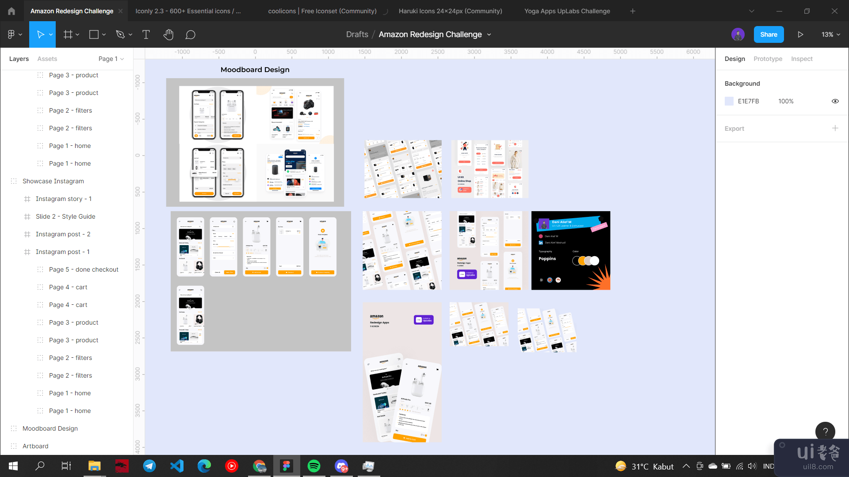Open Drafts breadcrumb link
Viewport: 849px width, 477px height.
pos(357,34)
